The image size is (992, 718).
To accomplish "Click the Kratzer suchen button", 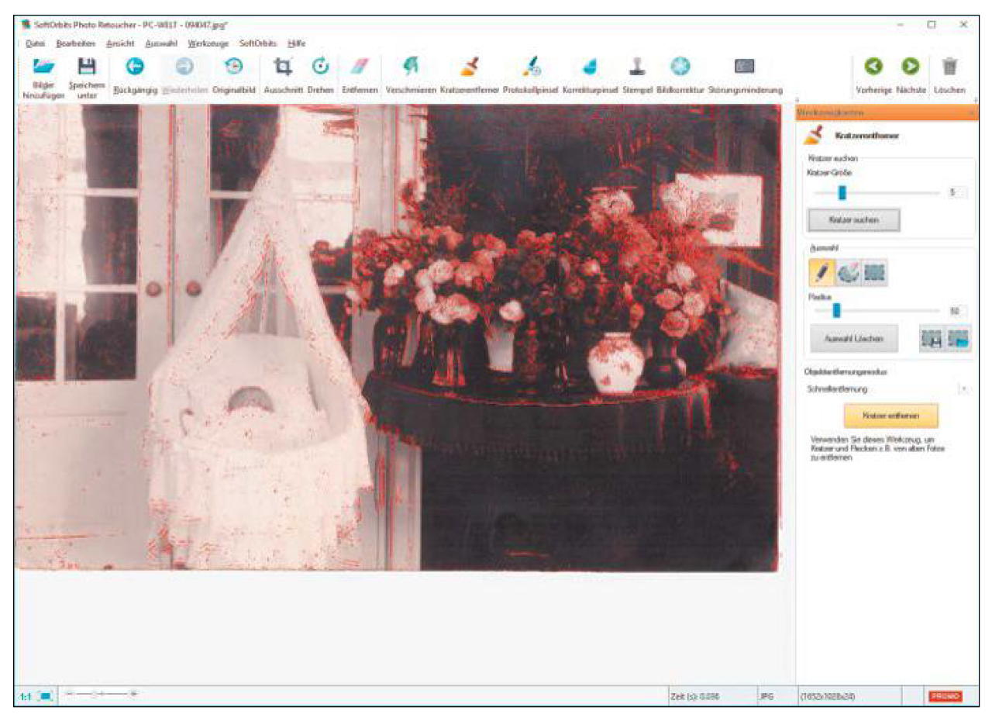I will pos(853,221).
